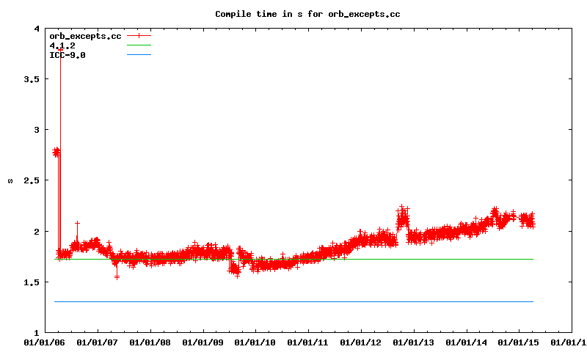Click the 4.1.2 legend label
Image resolution: width=587 pixels, height=352 pixels.
pos(62,45)
